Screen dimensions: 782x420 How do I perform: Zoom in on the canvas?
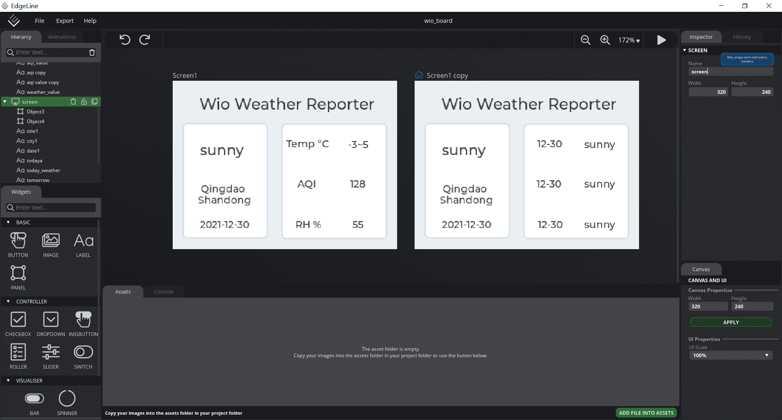(605, 40)
